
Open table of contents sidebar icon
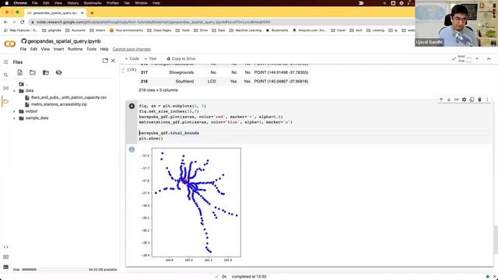point(5,62)
